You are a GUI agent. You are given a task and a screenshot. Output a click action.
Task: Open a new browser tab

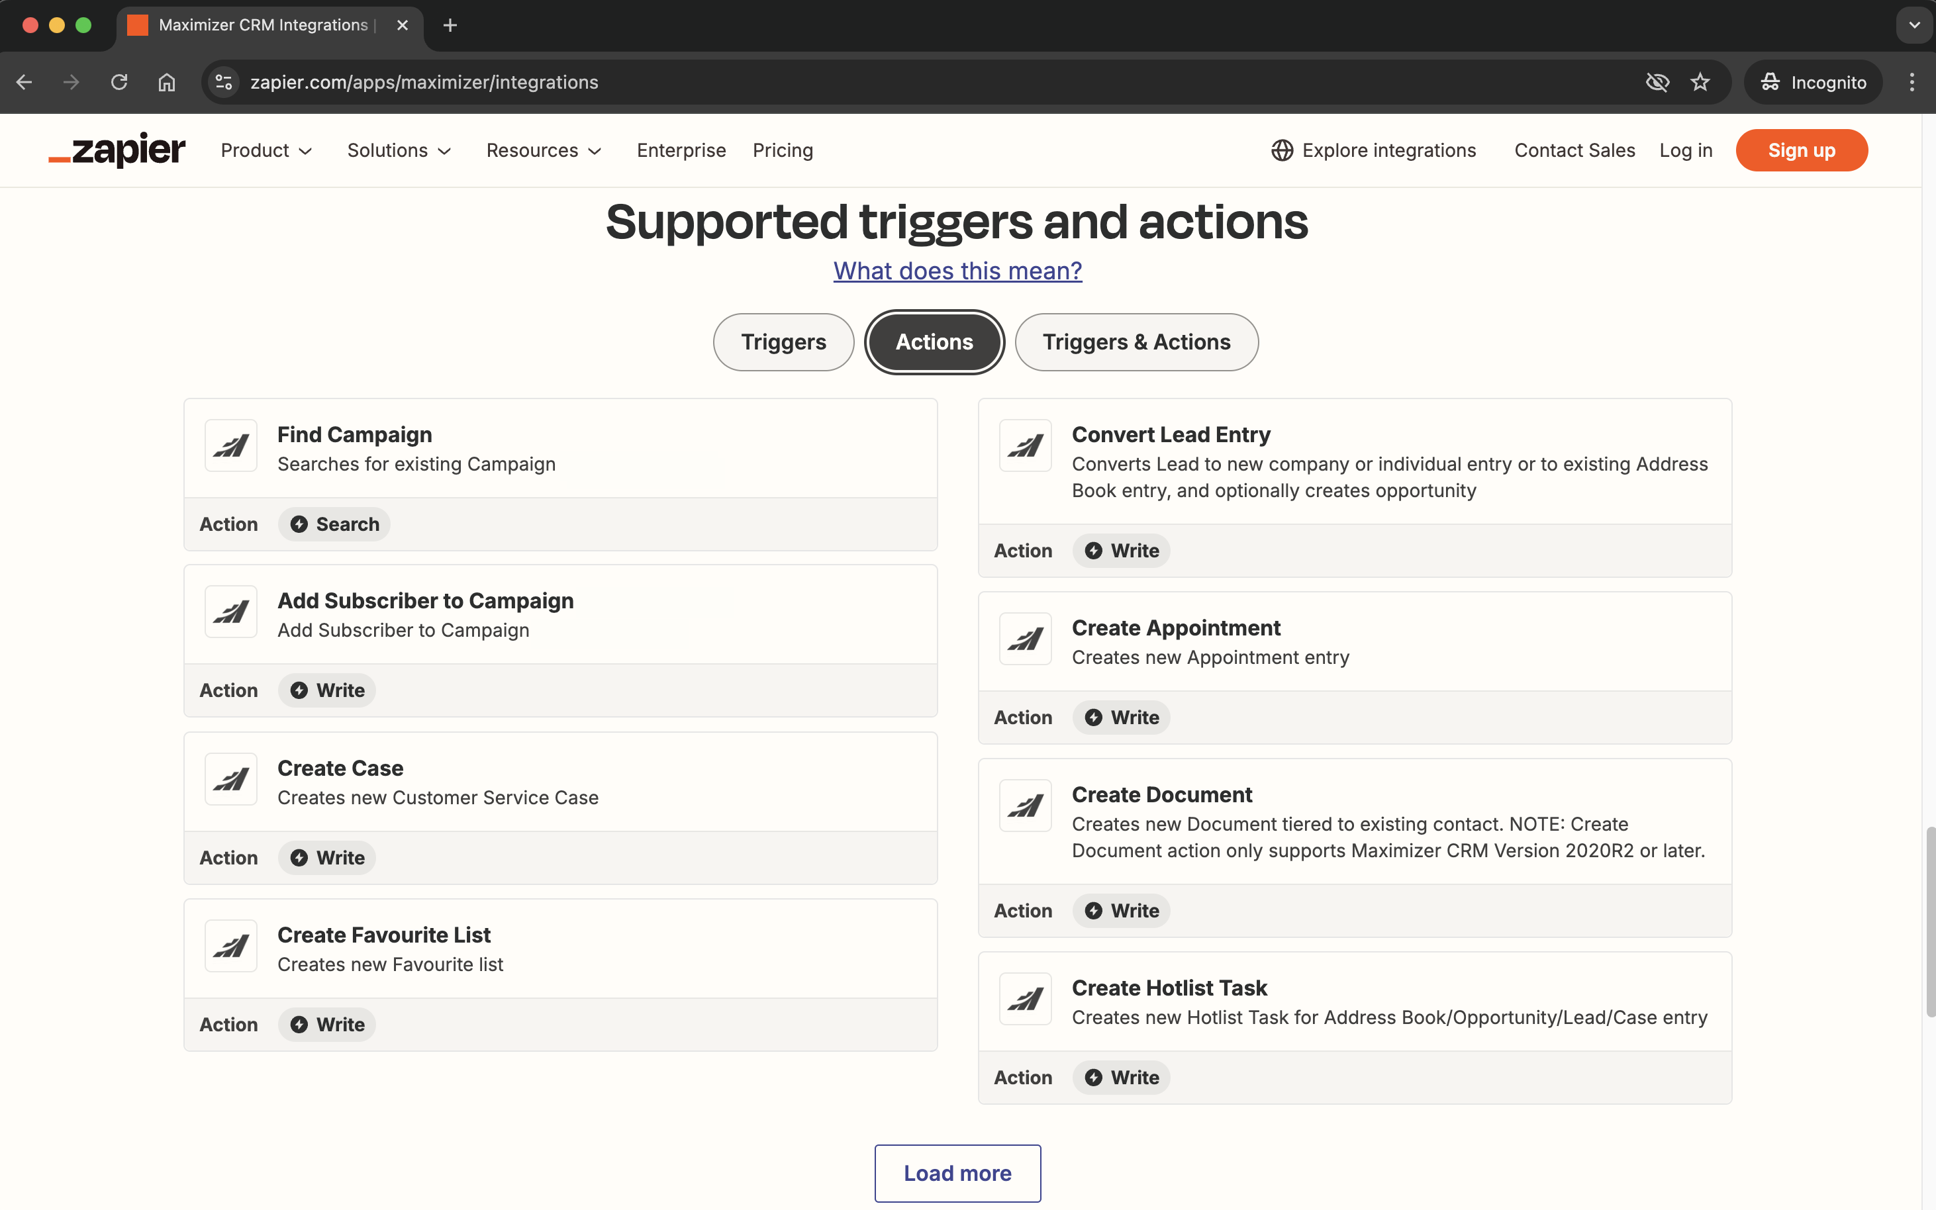(450, 24)
